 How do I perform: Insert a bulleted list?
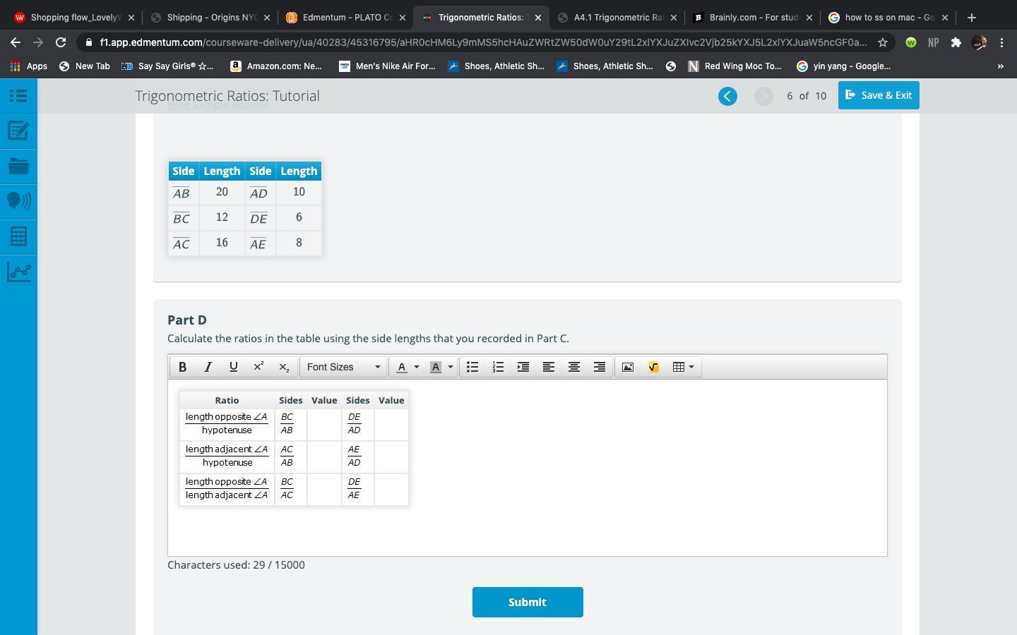point(472,367)
